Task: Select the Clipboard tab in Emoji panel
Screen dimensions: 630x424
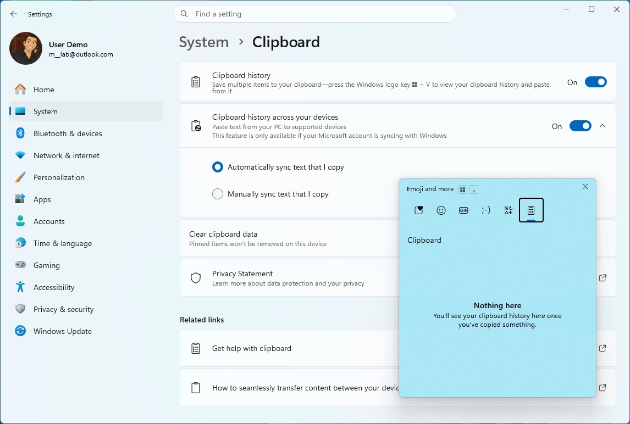Action: coord(530,210)
